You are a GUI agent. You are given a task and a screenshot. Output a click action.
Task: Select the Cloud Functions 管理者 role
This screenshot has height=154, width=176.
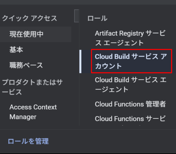[x=130, y=104]
